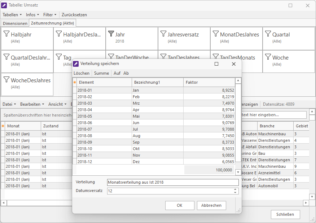Click the Quartal filter funnel icon
316x223 pixels.
[x=268, y=34]
